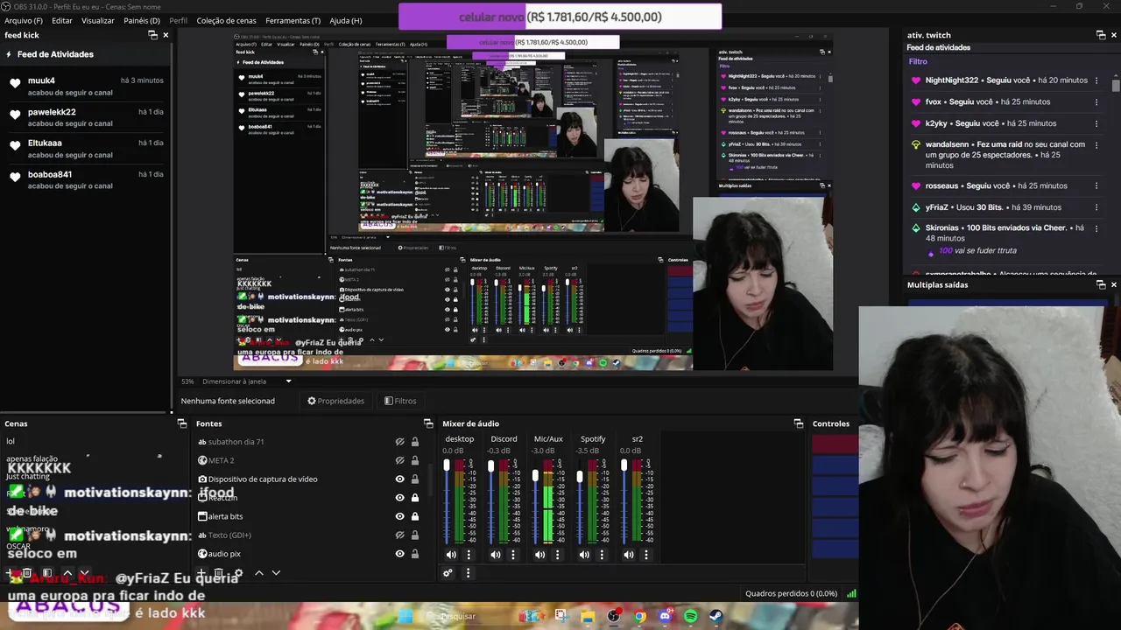Click the Filtros button
Viewport: 1121px width, 630px height.
[x=400, y=401]
